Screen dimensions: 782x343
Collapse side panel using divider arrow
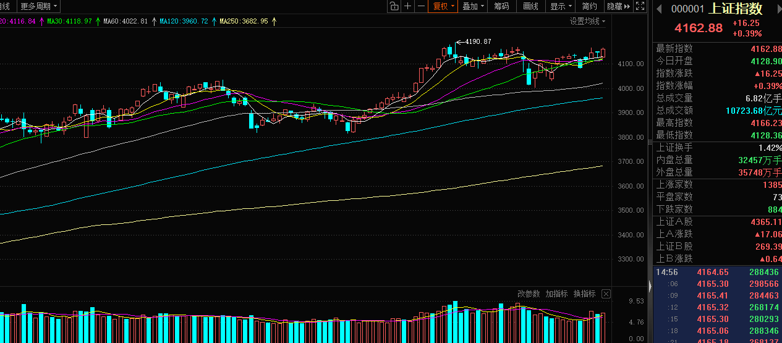coord(650,286)
